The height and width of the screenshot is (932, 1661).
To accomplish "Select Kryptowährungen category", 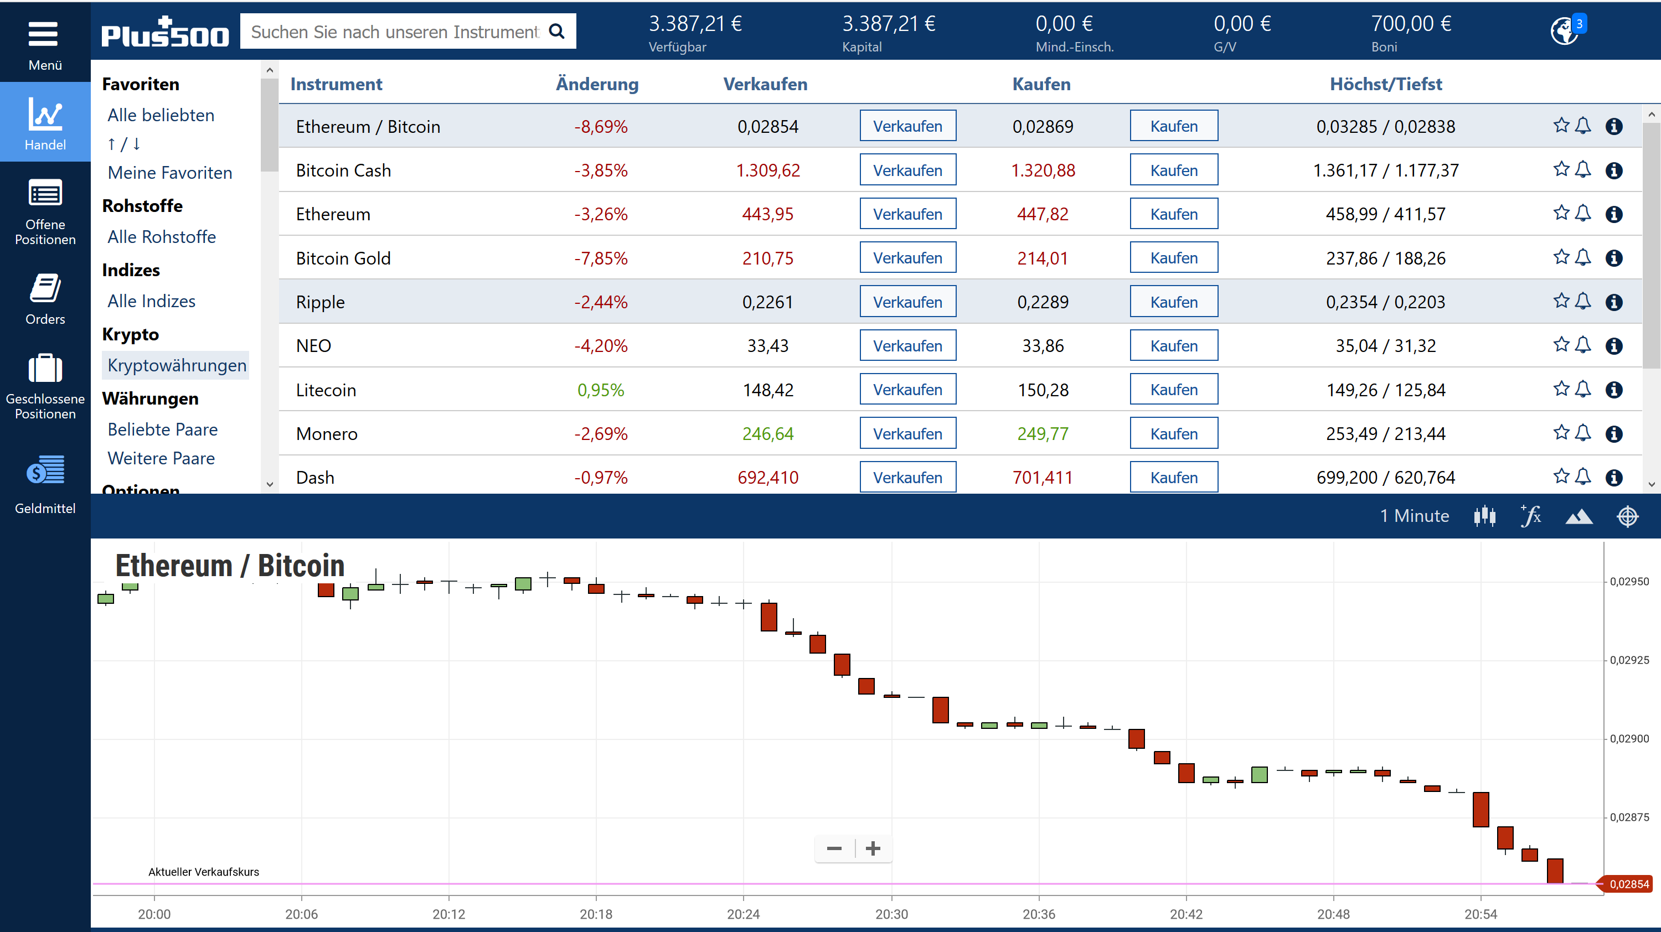I will point(176,365).
